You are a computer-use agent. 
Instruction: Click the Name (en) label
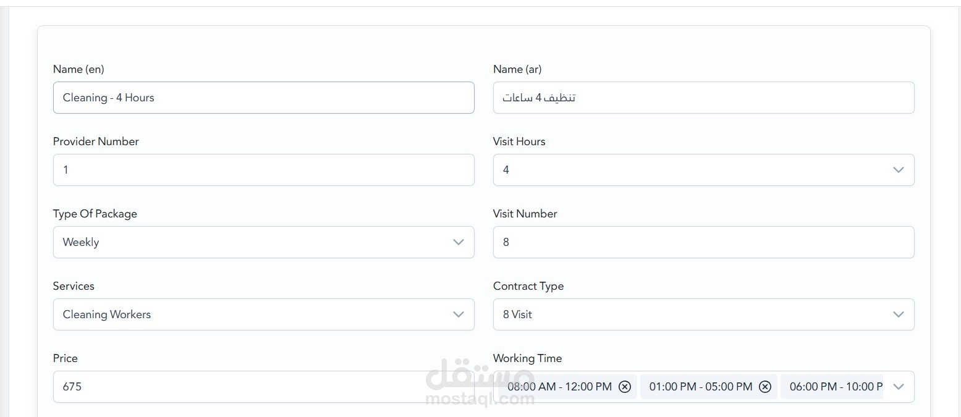click(x=78, y=69)
